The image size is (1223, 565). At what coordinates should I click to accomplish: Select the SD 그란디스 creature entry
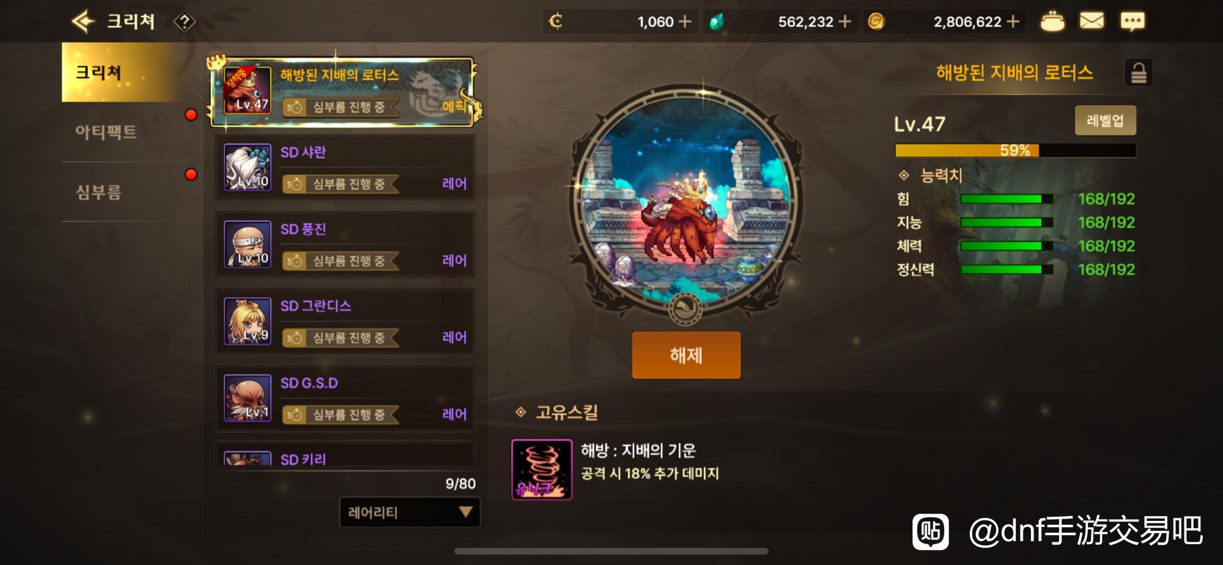pyautogui.click(x=345, y=322)
